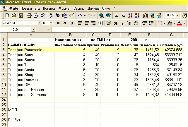The height and width of the screenshot is (127, 188).
Task: Select the Format Painter brush
Action: pyautogui.click(x=71, y=16)
